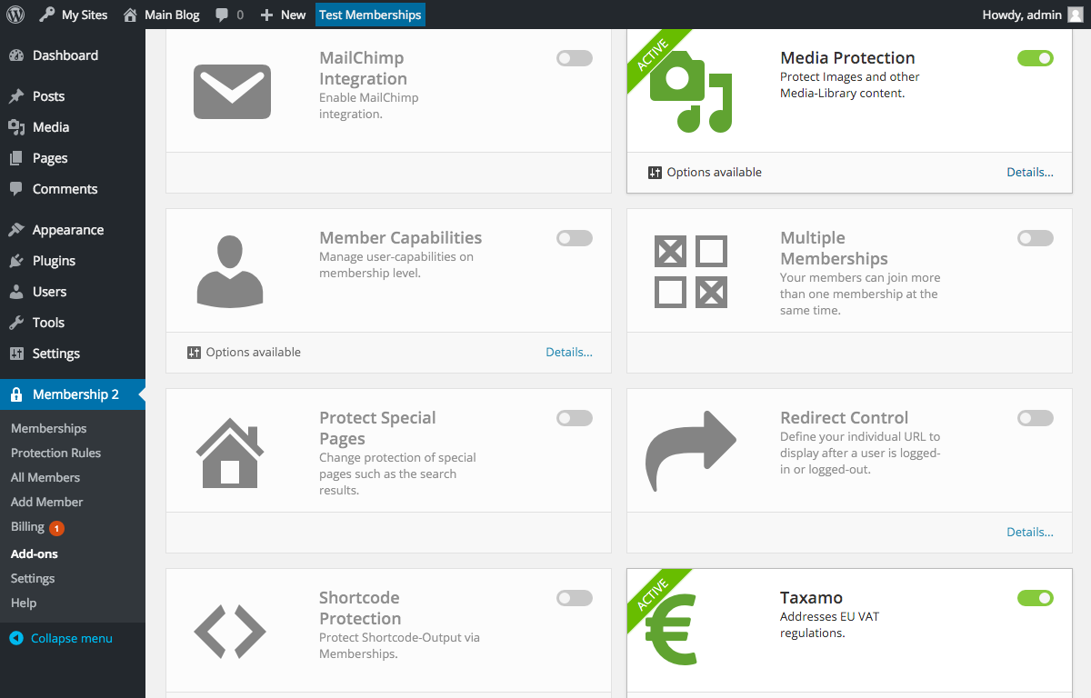The height and width of the screenshot is (698, 1091).
Task: Click the Pages sidebar icon
Action: 16,158
